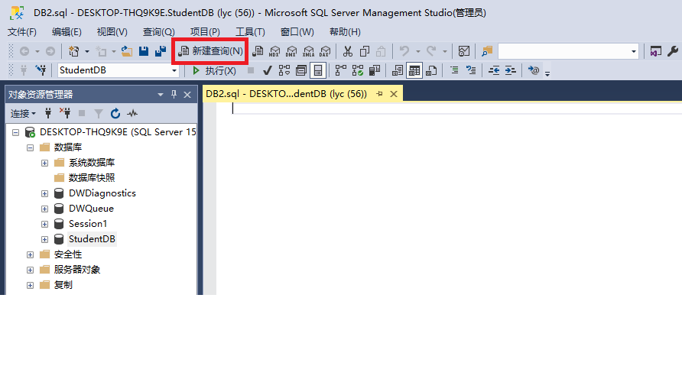Collapse the DESKTOP-THQ9K9E server node
This screenshot has height=366, width=682.
pos(15,132)
